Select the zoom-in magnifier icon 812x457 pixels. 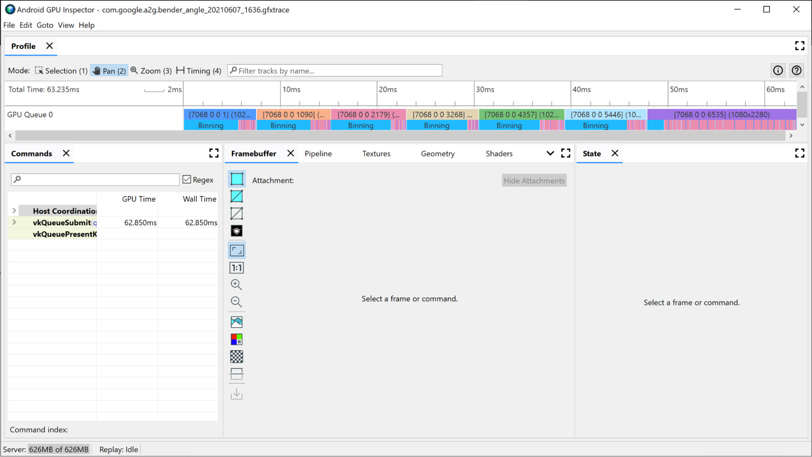point(236,285)
